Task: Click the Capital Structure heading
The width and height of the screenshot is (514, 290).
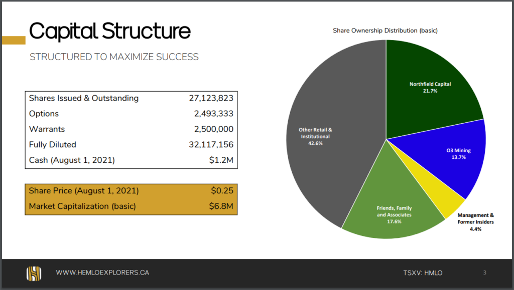Action: pos(110,31)
